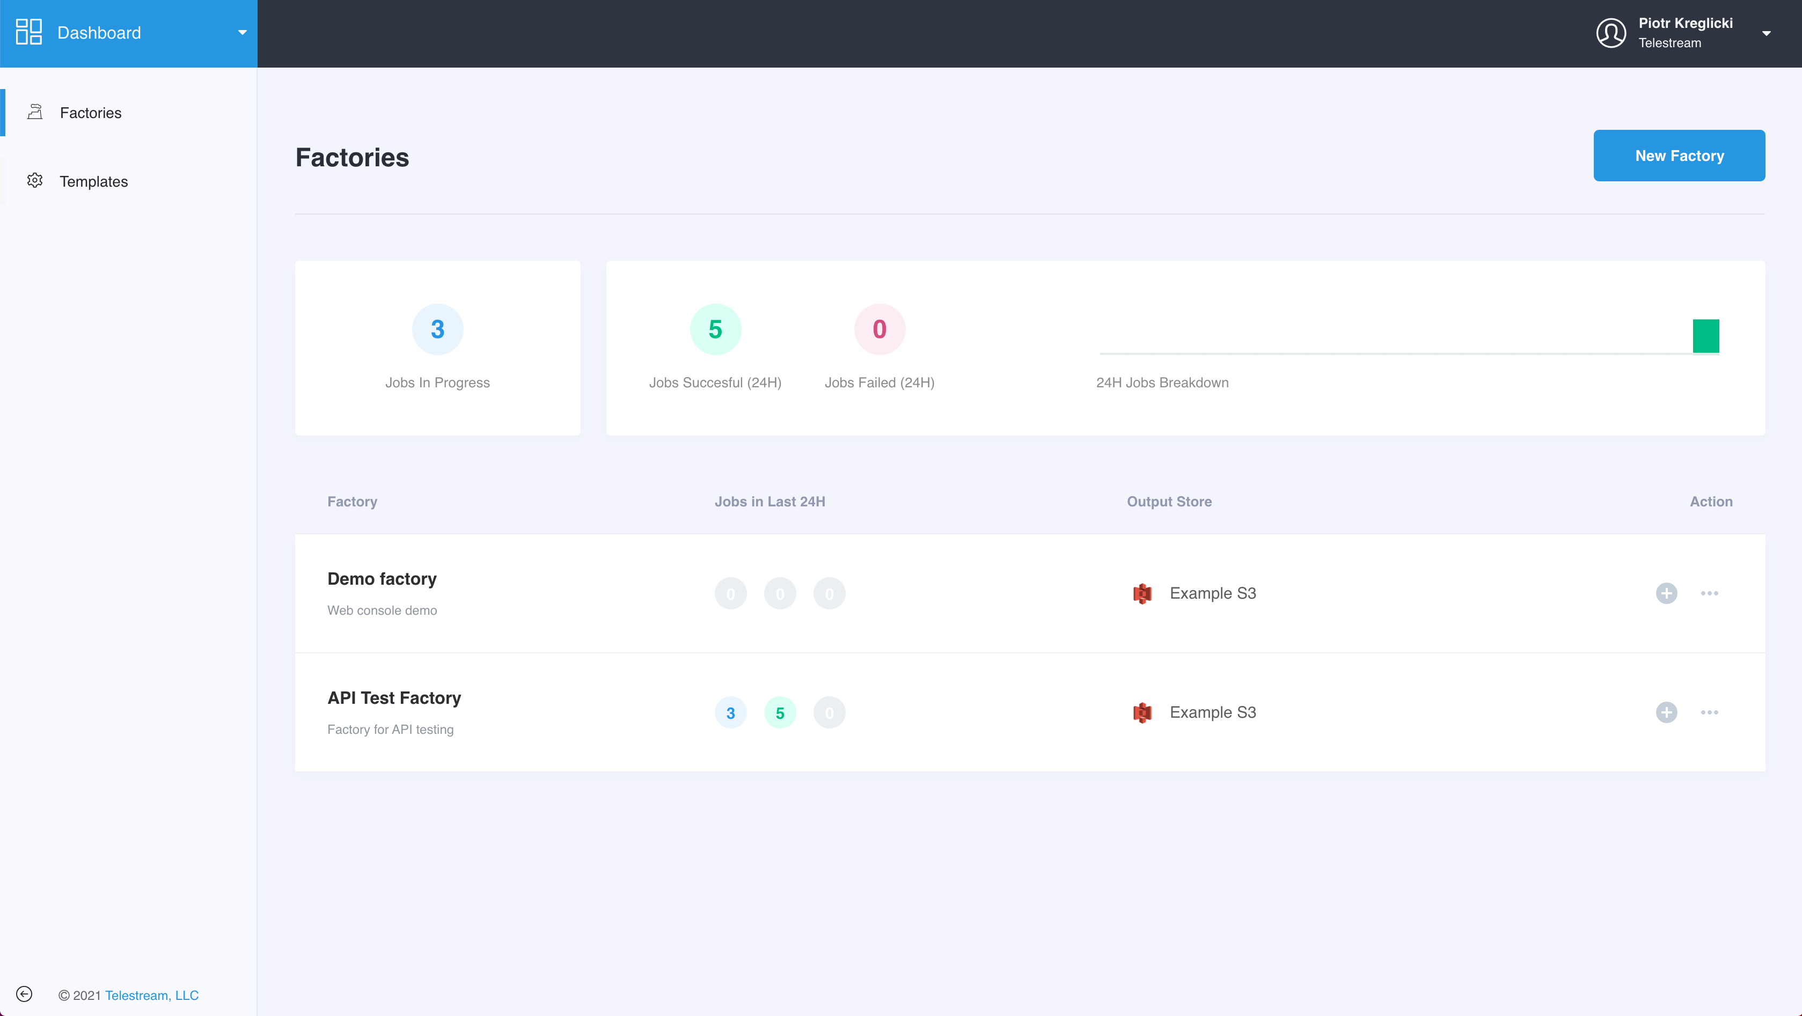This screenshot has height=1016, width=1802.
Task: Click the Factories page heading
Action: point(352,157)
